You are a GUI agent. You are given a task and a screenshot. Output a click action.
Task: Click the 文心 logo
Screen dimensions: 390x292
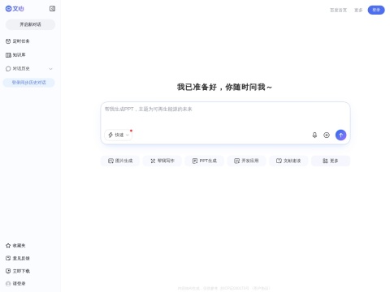pos(15,9)
